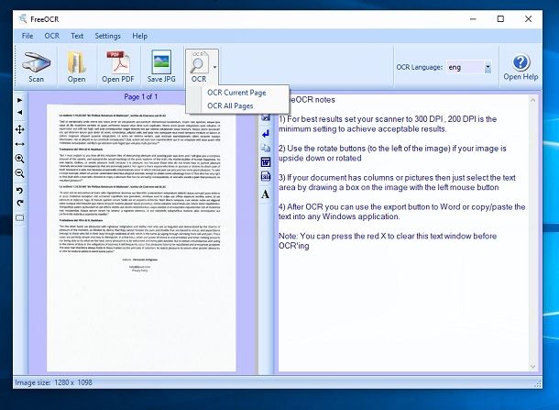This screenshot has width=559, height=410.
Task: Choose OCR All Pages from dropdown
Action: [x=230, y=106]
